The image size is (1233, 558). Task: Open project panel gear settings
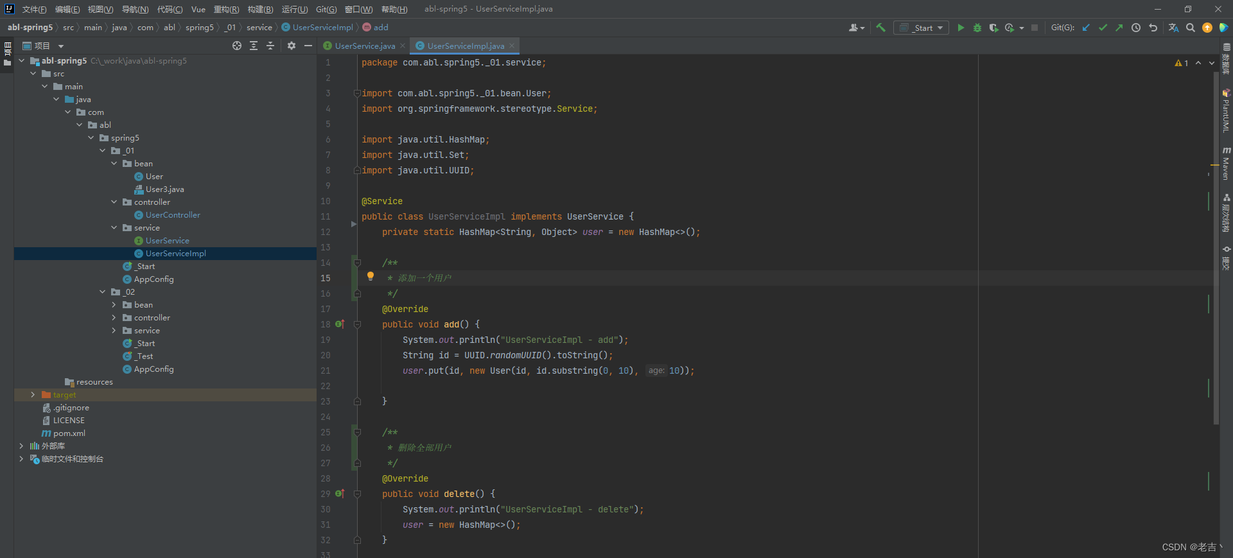click(x=292, y=46)
